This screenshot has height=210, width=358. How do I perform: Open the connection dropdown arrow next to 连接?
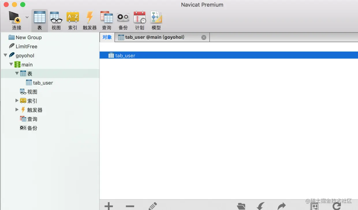point(27,17)
